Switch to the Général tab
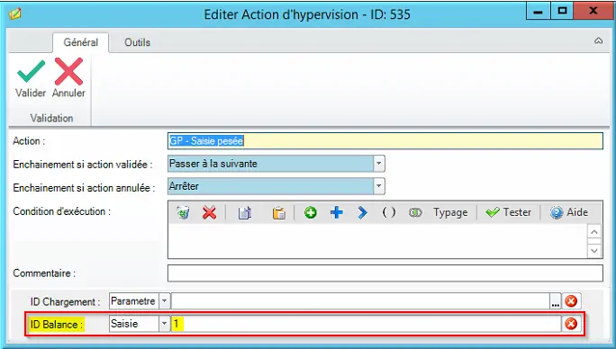Screen dimensions: 616x349 tap(80, 42)
